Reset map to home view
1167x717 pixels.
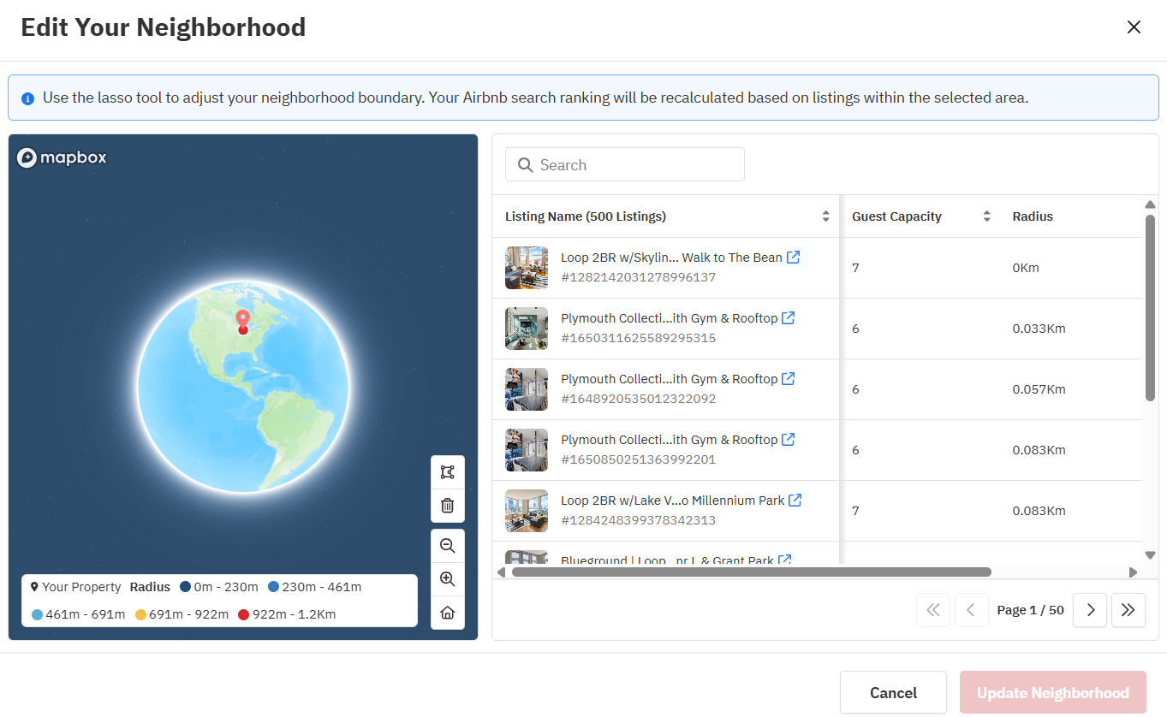[447, 613]
